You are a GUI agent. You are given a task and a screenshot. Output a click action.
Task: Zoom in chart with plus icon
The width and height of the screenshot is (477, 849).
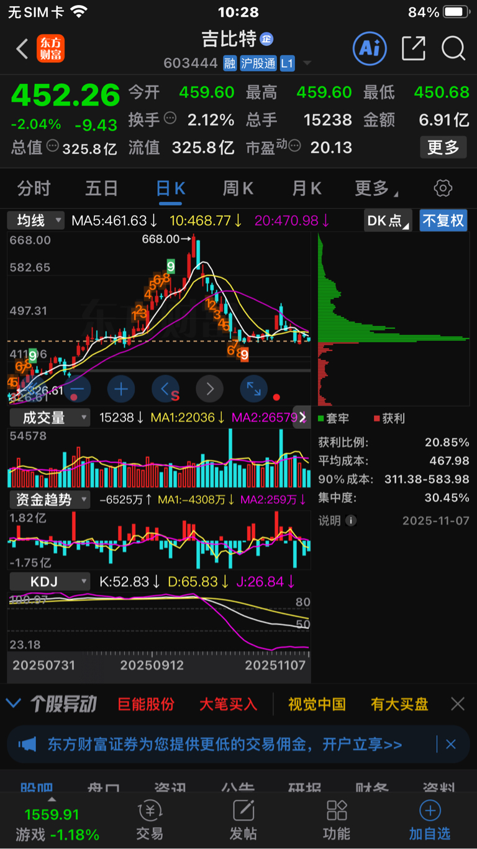(121, 389)
